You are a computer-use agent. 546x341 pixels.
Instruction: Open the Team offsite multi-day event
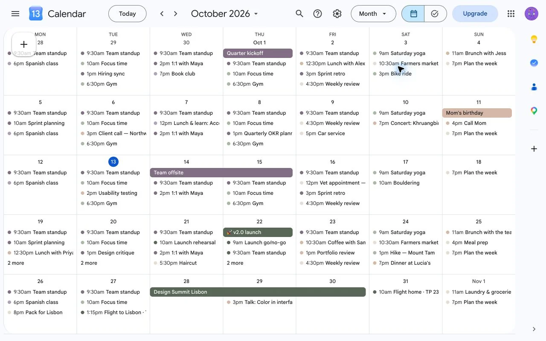pyautogui.click(x=221, y=173)
